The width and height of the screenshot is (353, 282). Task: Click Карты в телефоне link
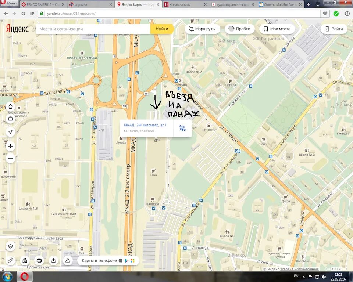click(x=99, y=260)
